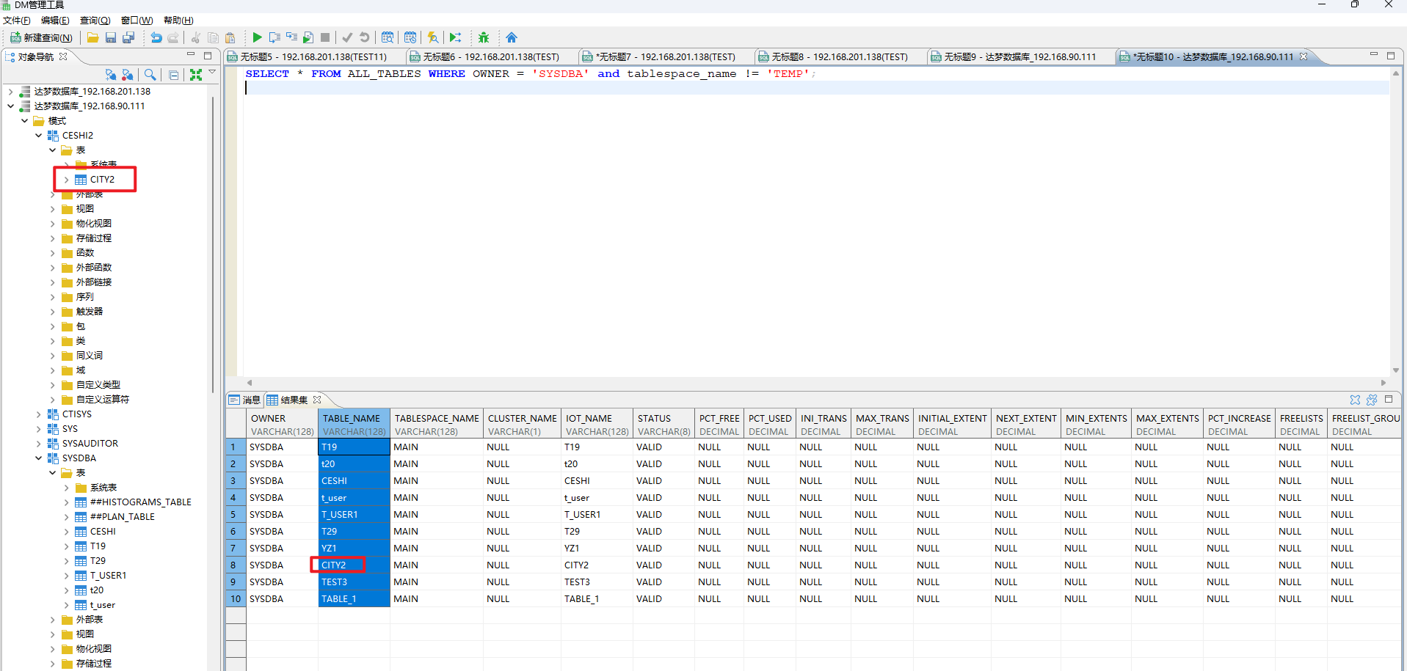
Task: Switch to tab 无标题9 - 达梦数据库_192.168.90.111
Action: tap(1019, 56)
